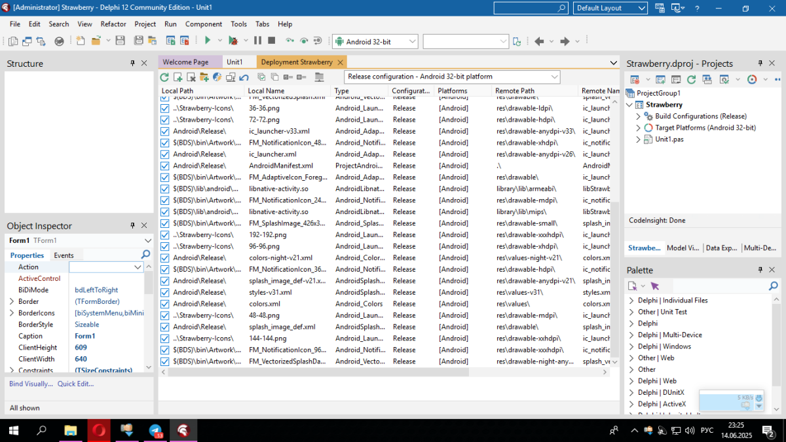Open the Refactor menu
Viewport: 786px width, 442px height.
[x=113, y=24]
